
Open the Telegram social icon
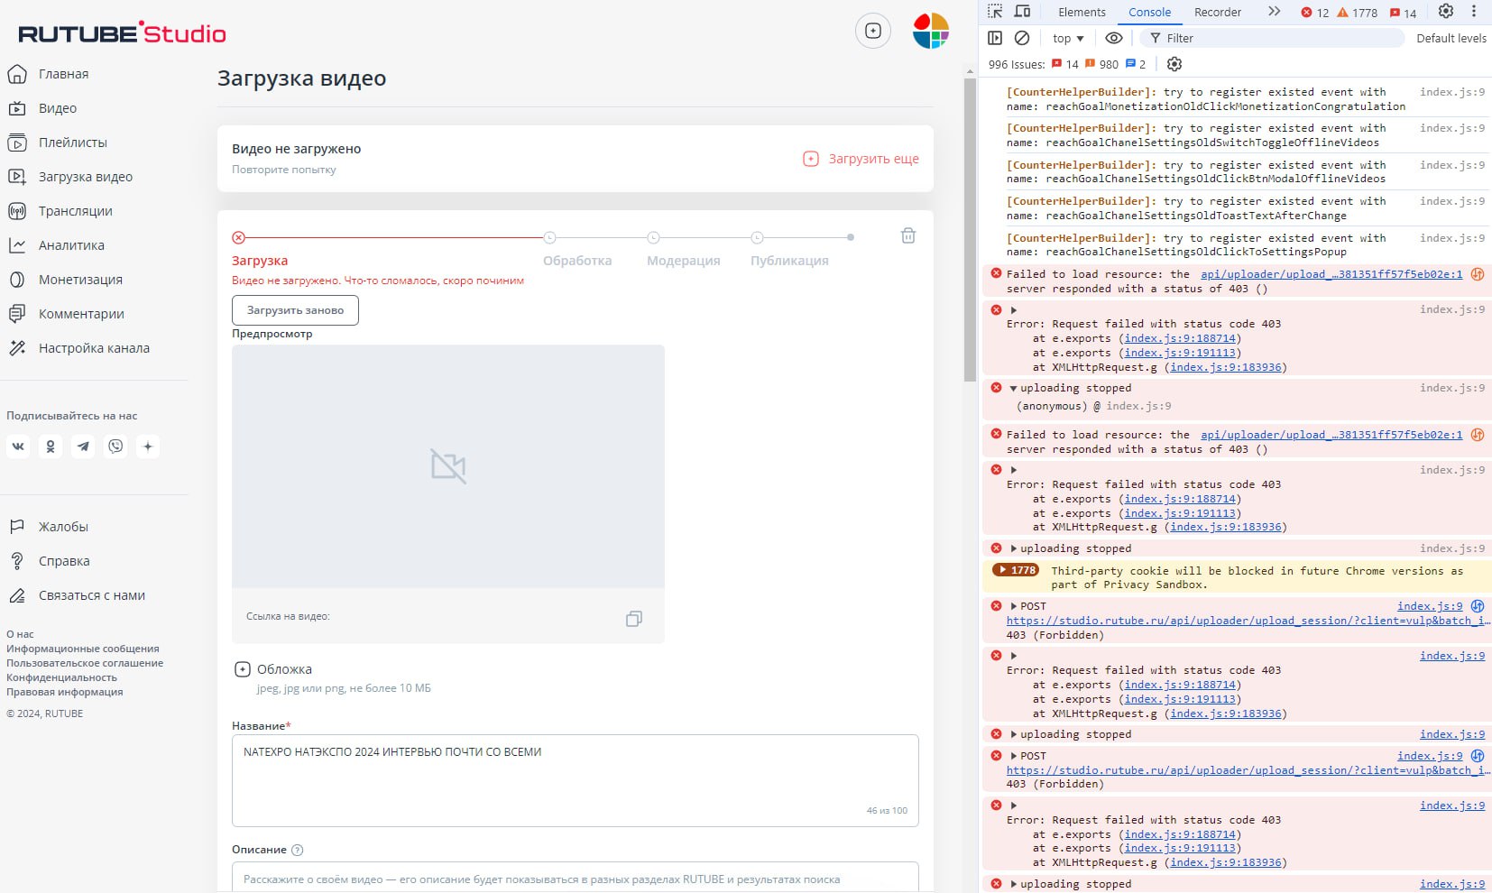[83, 446]
